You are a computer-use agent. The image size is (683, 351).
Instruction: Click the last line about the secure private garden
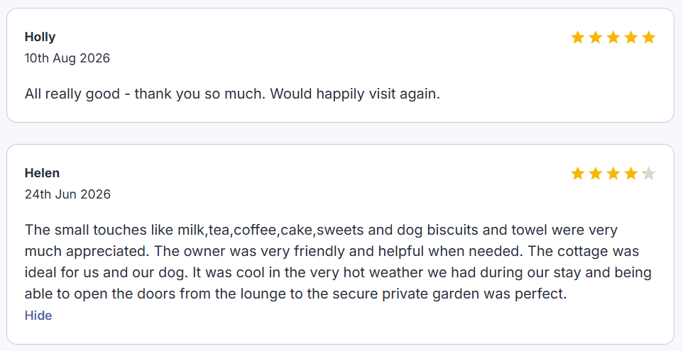pyautogui.click(x=296, y=294)
